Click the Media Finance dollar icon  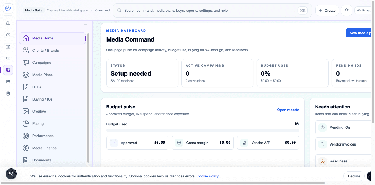tap(26, 148)
